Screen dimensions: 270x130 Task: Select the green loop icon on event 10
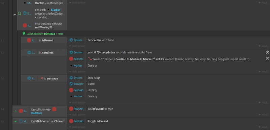tap(20, 13)
